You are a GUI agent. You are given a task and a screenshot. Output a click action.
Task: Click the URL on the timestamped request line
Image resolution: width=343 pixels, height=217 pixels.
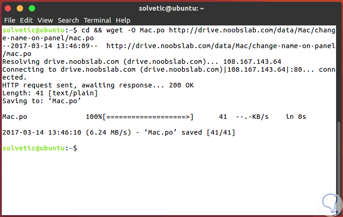220,46
